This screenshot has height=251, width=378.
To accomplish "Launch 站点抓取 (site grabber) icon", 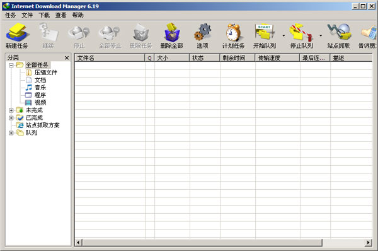I will [339, 33].
